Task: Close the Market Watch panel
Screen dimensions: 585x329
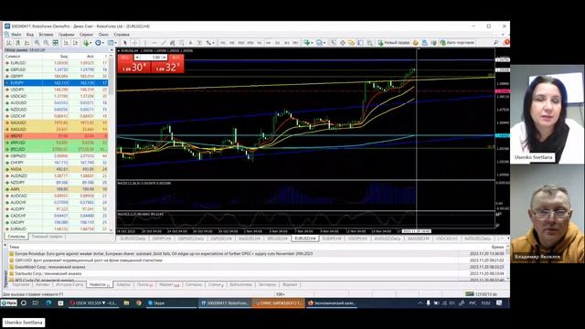Action: [x=112, y=50]
